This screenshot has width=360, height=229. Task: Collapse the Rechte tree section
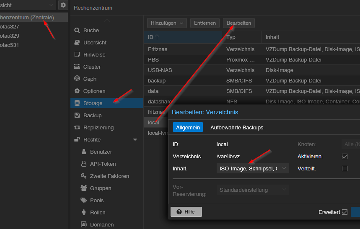[x=135, y=140]
